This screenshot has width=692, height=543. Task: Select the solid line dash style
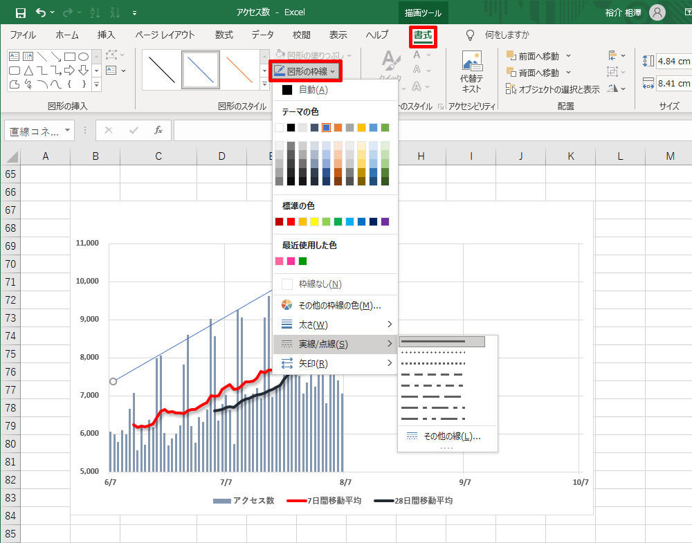point(441,342)
